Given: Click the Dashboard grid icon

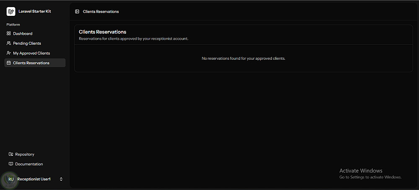Looking at the screenshot, I should tap(9, 33).
